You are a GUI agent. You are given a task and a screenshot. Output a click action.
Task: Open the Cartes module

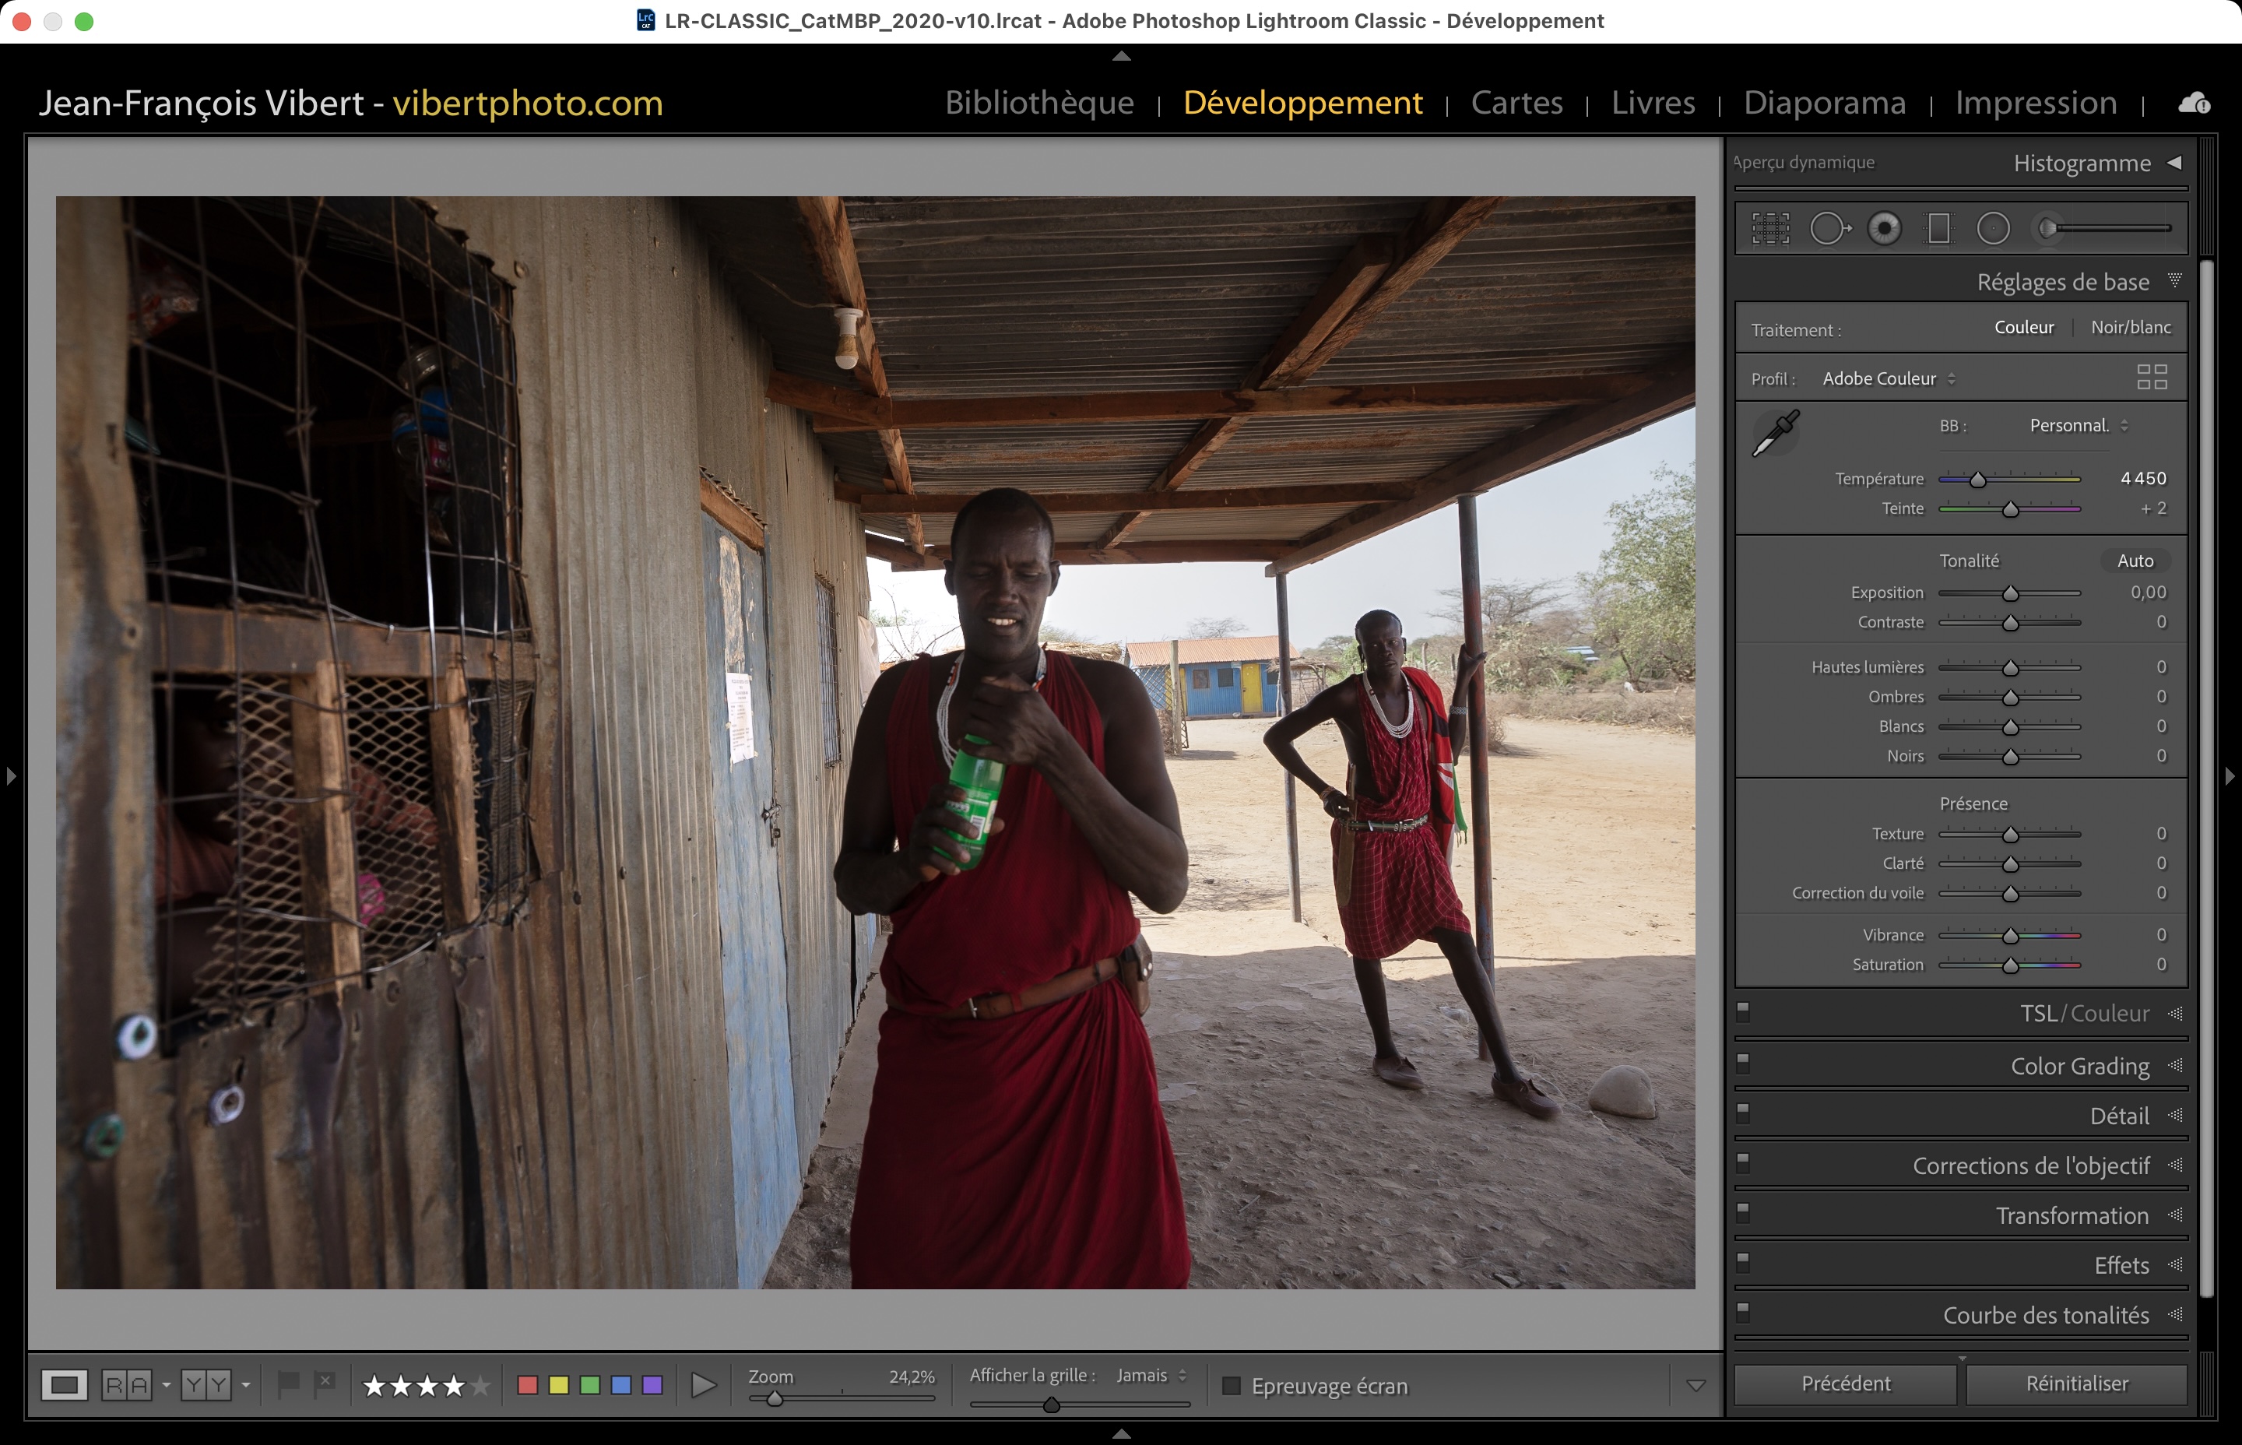coord(1516,102)
